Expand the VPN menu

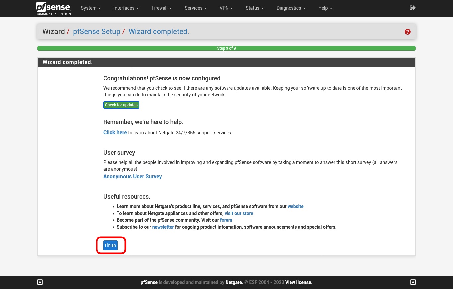click(x=226, y=8)
